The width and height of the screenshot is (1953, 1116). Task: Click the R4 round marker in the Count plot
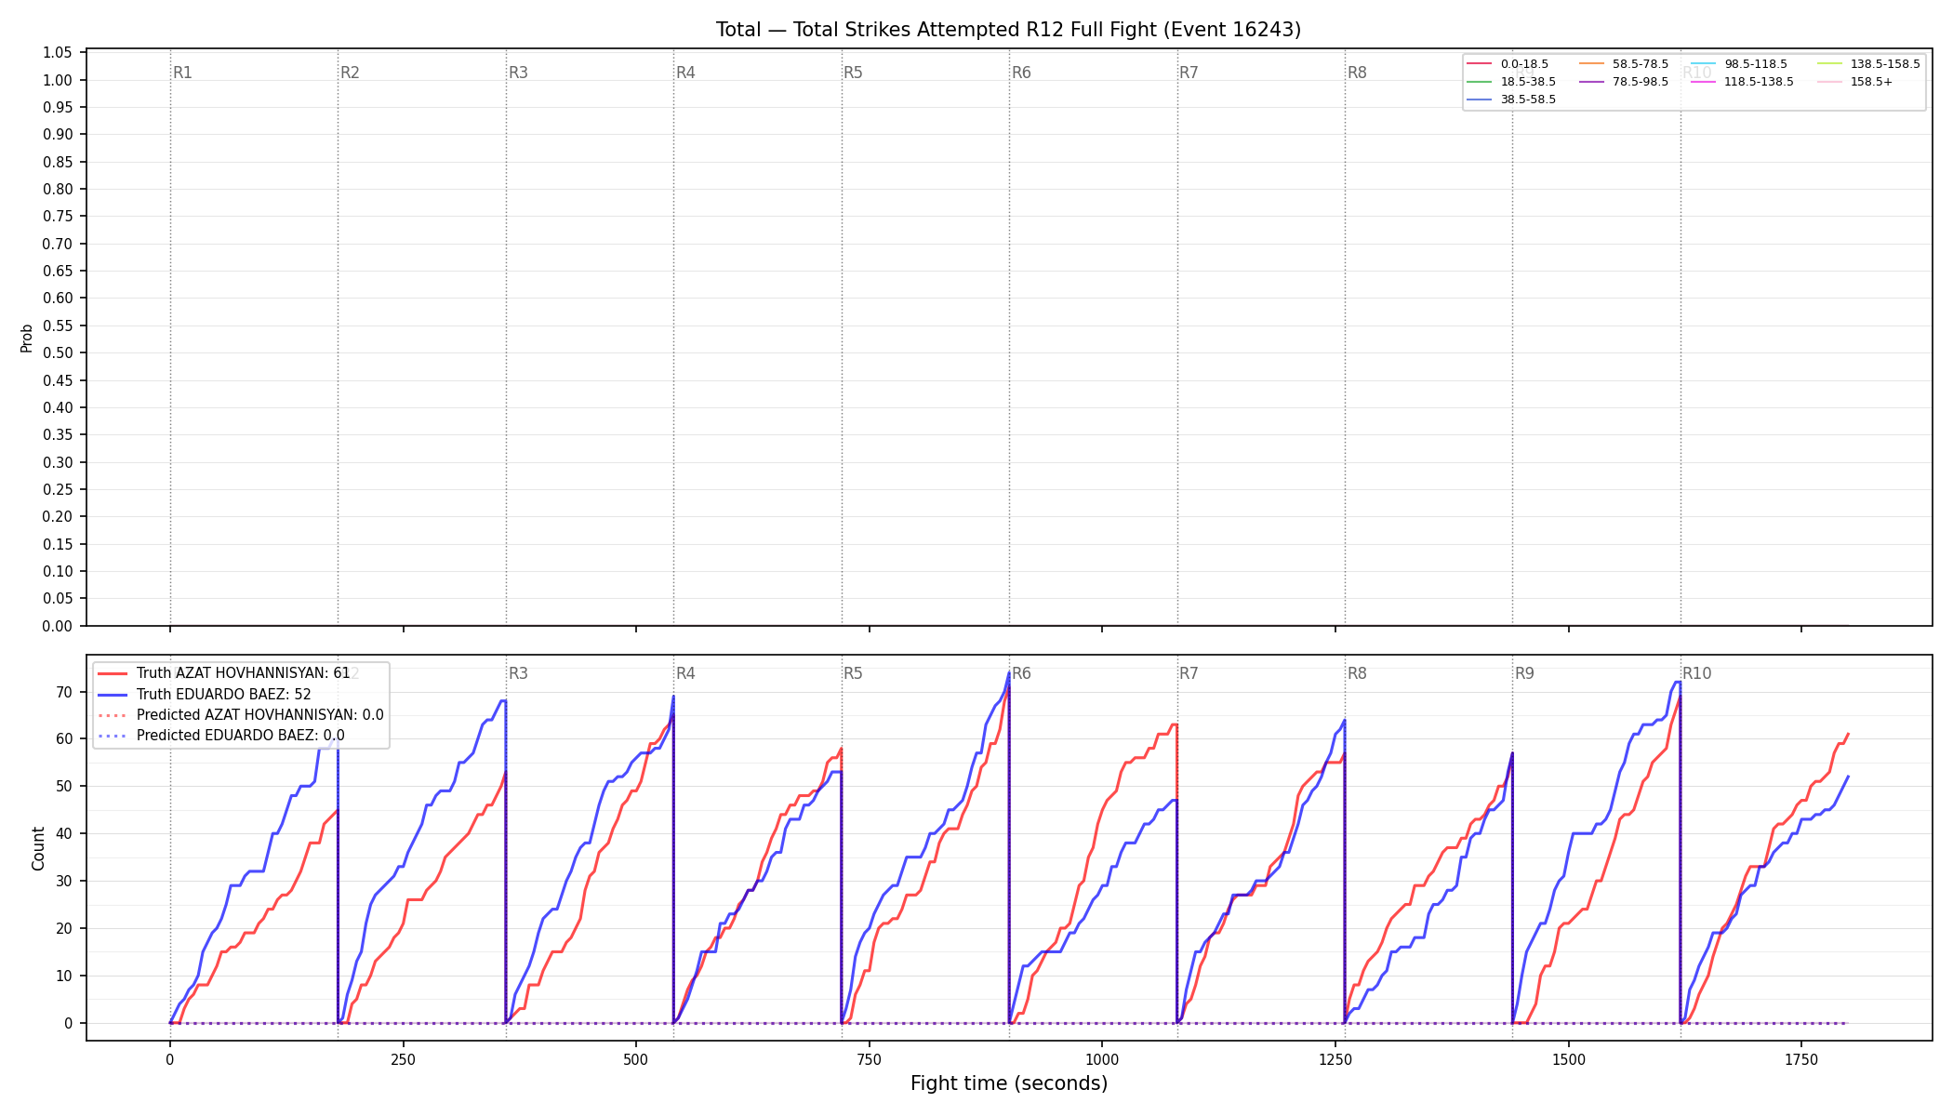685,673
